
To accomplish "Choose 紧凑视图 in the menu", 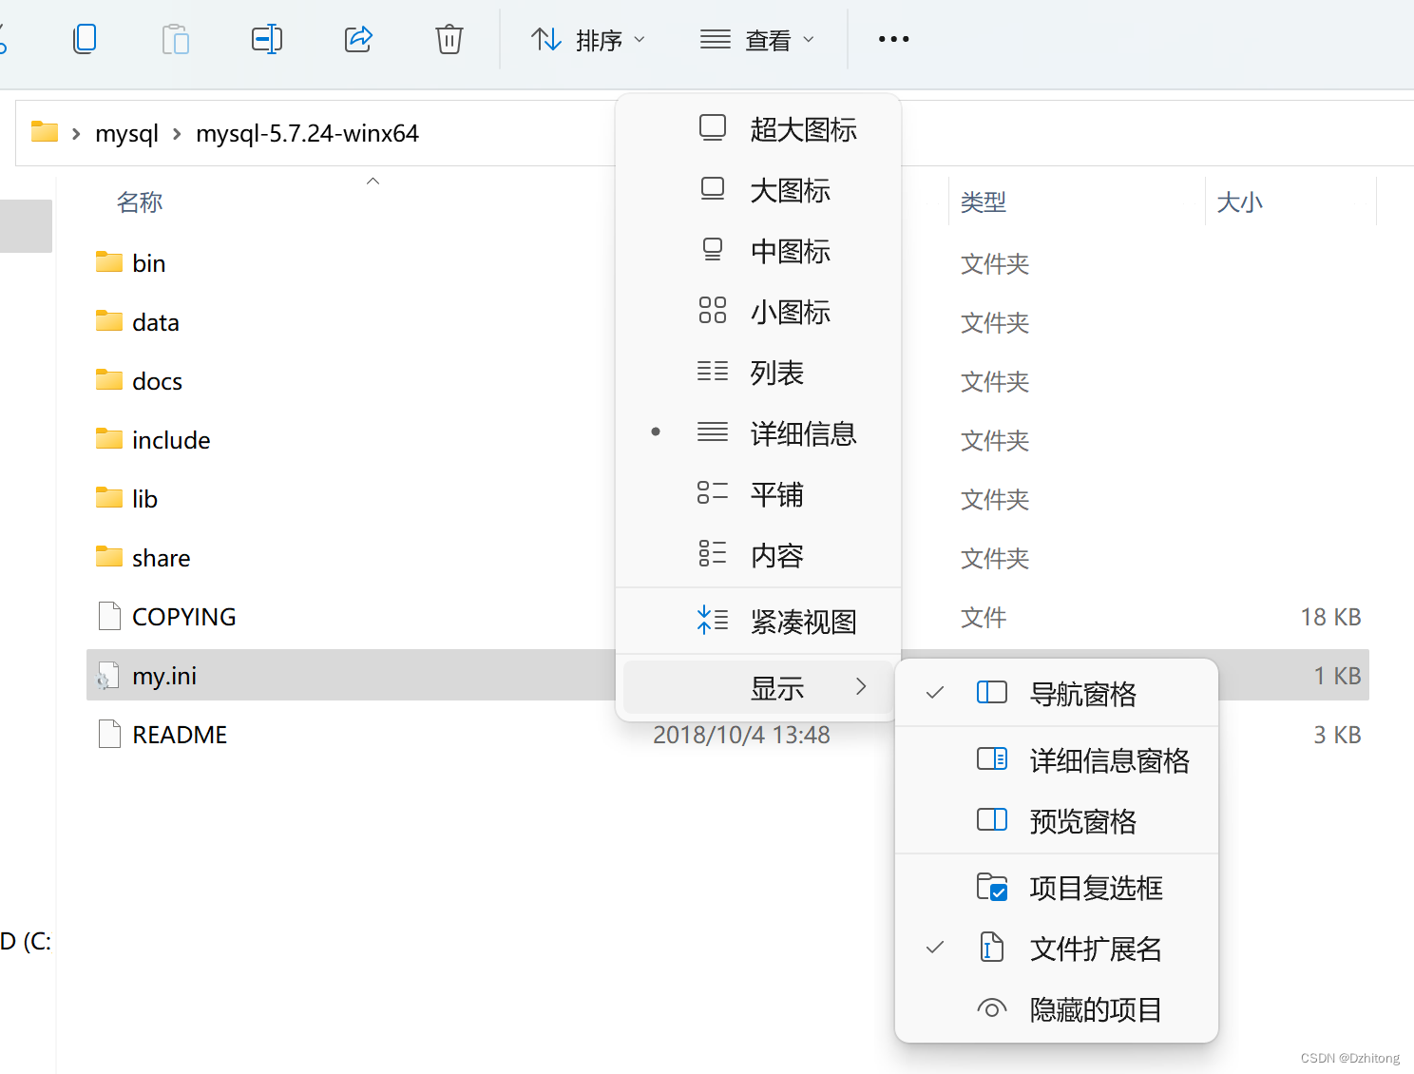I will (x=802, y=621).
